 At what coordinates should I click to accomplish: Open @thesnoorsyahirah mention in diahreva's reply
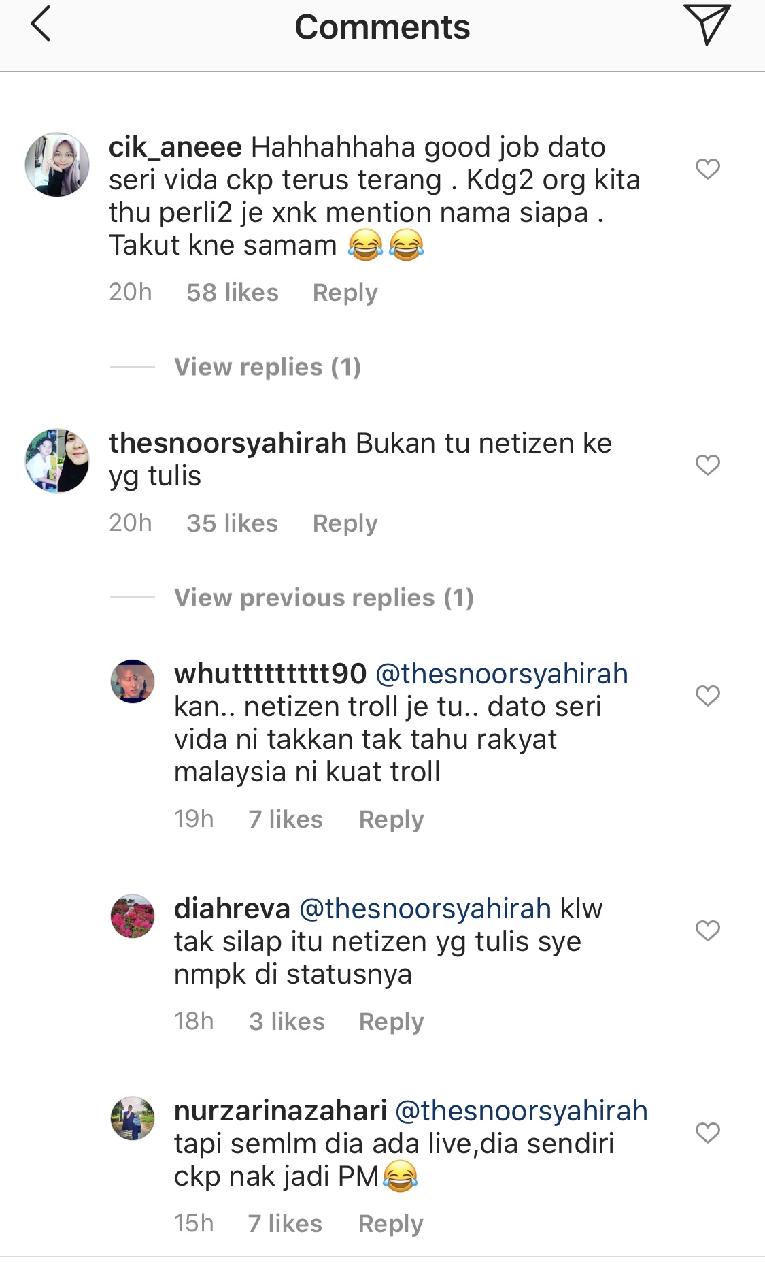tap(425, 909)
